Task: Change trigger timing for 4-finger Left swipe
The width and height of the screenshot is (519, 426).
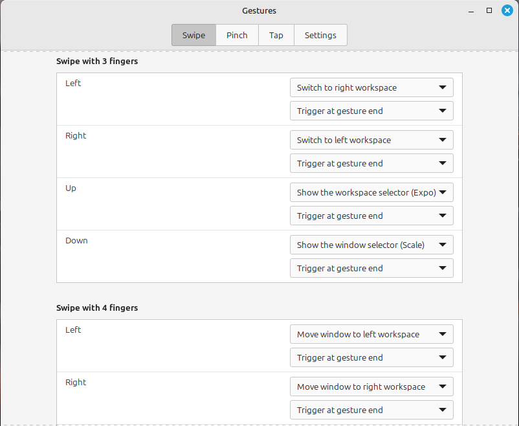Action: pos(371,357)
